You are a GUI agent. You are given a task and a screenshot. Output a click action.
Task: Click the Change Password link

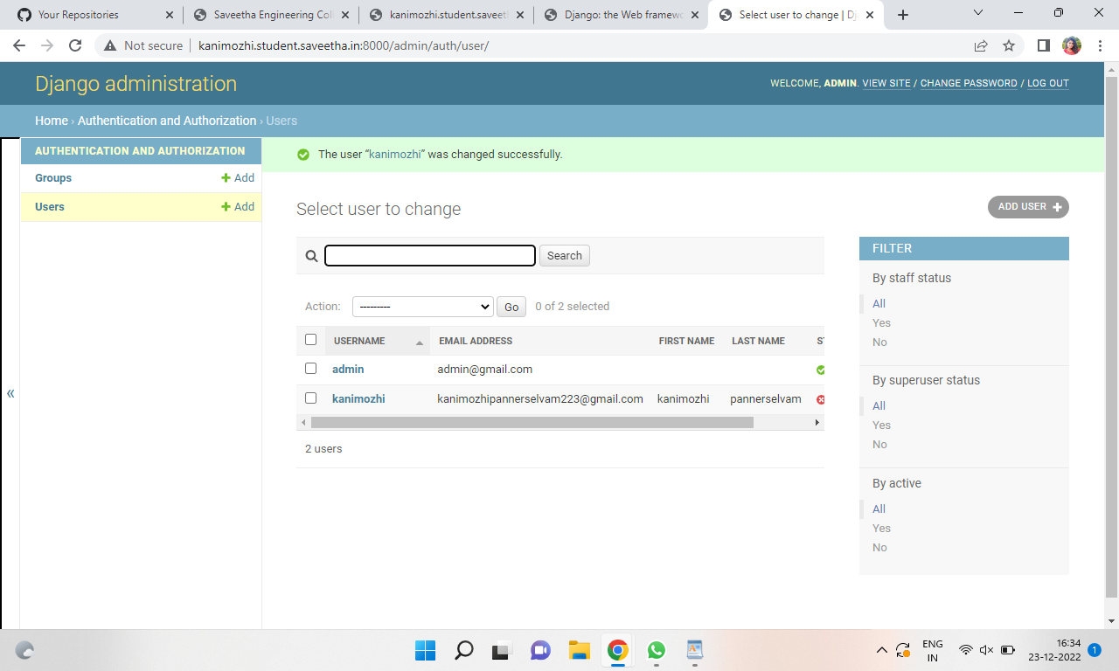click(x=969, y=83)
